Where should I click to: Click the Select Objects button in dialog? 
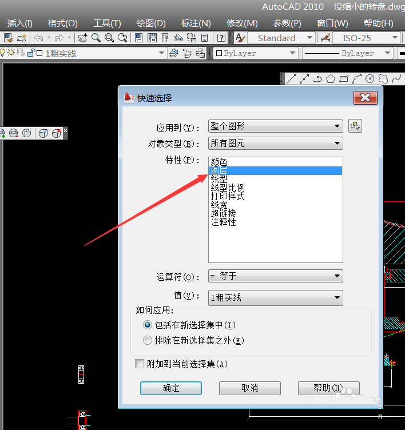point(355,126)
